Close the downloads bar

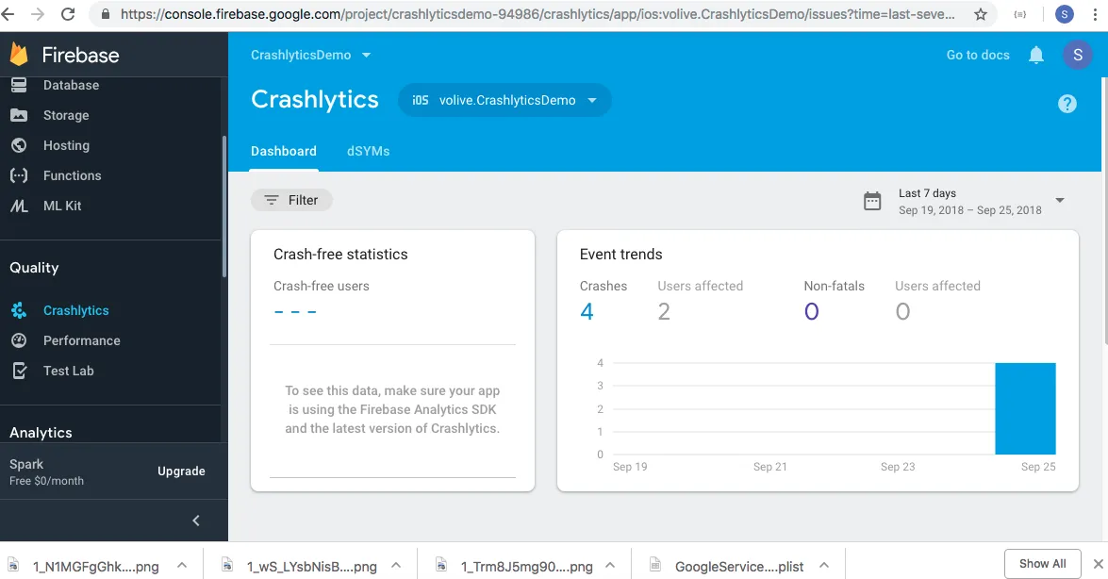pyautogui.click(x=1098, y=564)
